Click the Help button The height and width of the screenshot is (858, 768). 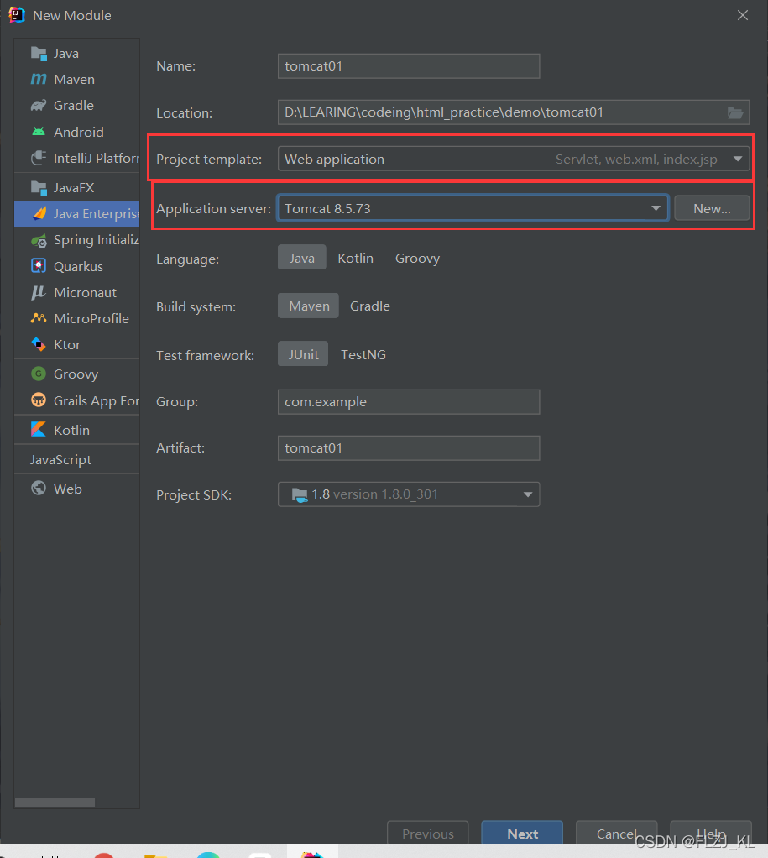711,834
